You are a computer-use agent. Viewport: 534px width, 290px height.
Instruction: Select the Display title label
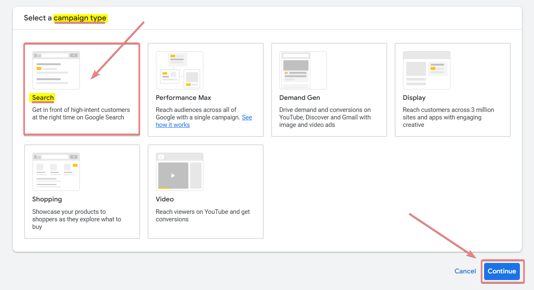[x=414, y=98]
